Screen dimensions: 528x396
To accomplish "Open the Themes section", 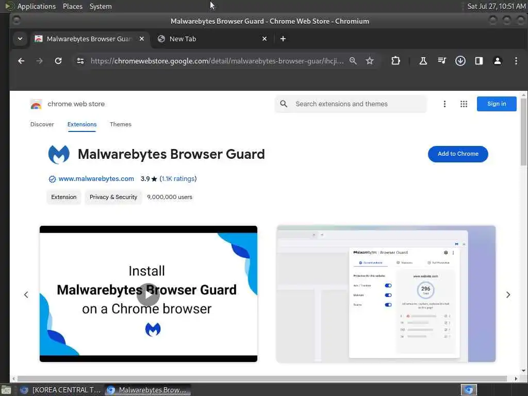I will coord(121,124).
